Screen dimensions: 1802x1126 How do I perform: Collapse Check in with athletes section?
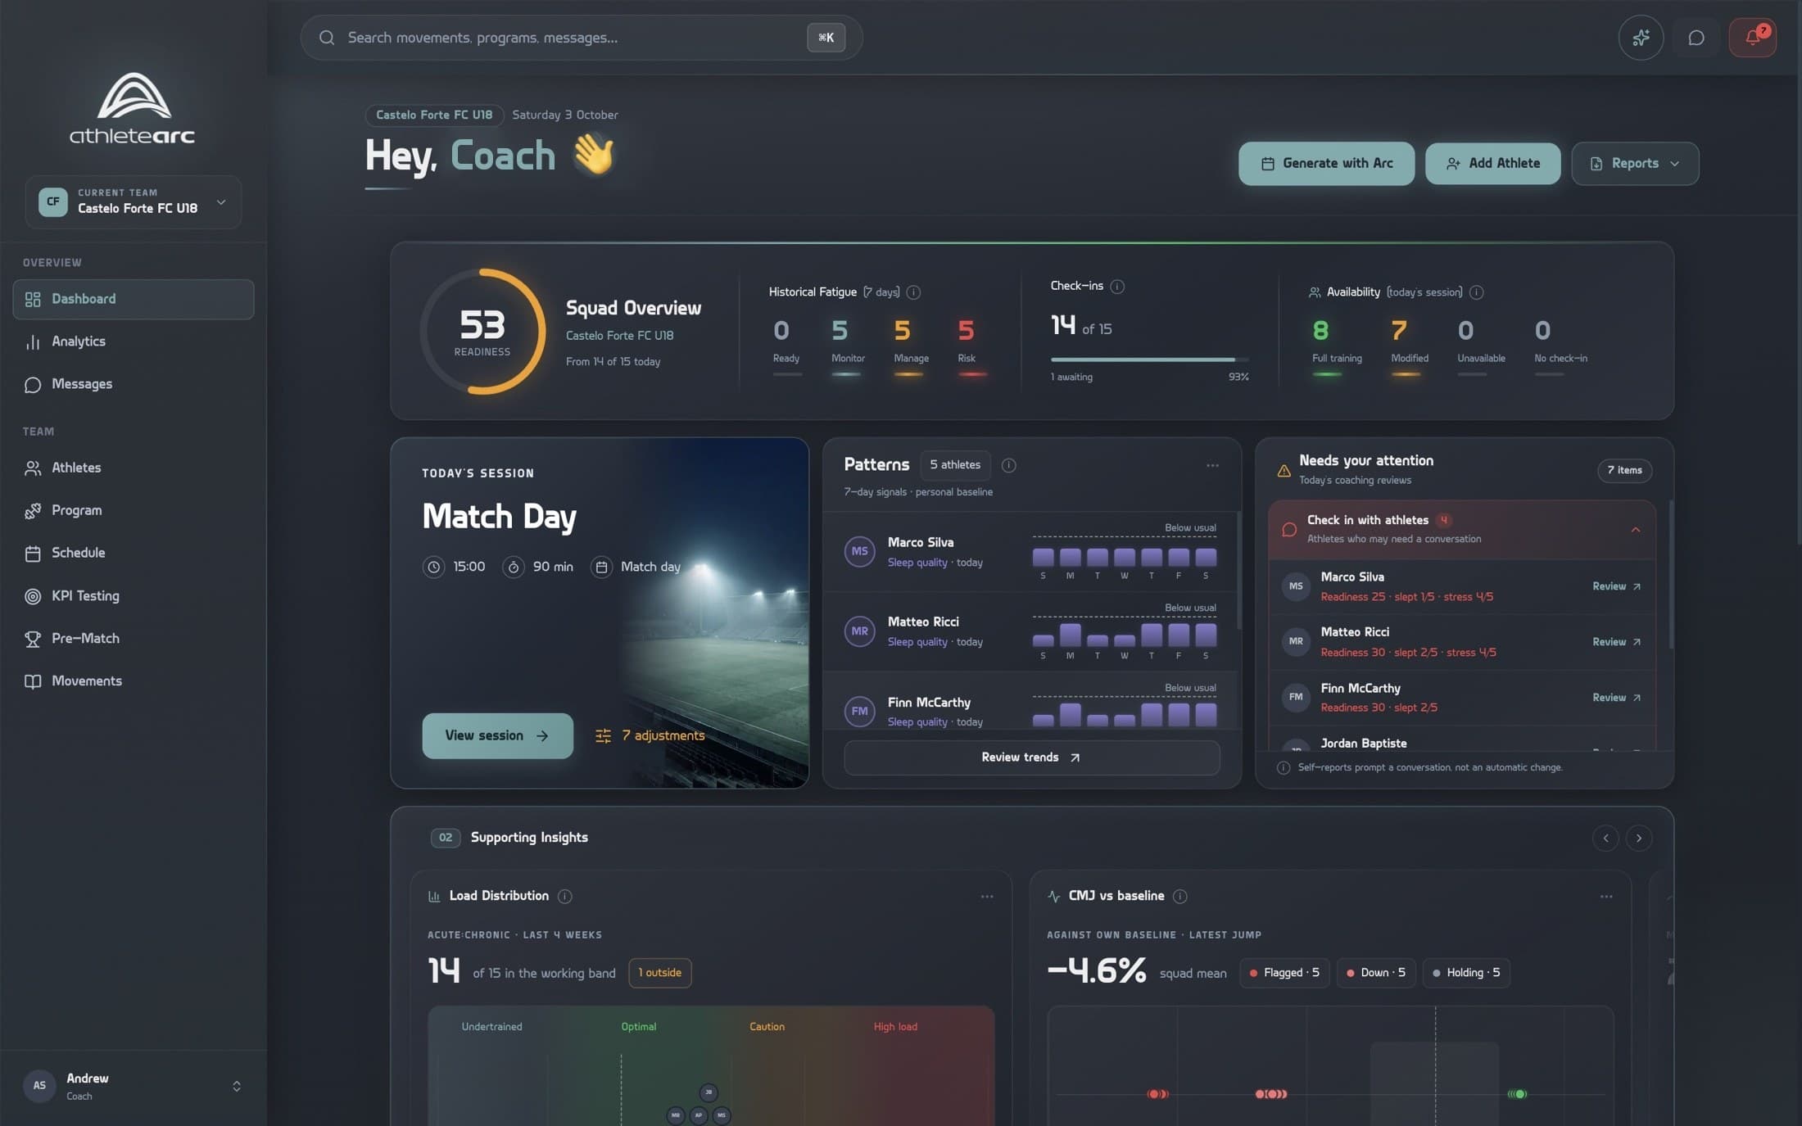(1635, 530)
